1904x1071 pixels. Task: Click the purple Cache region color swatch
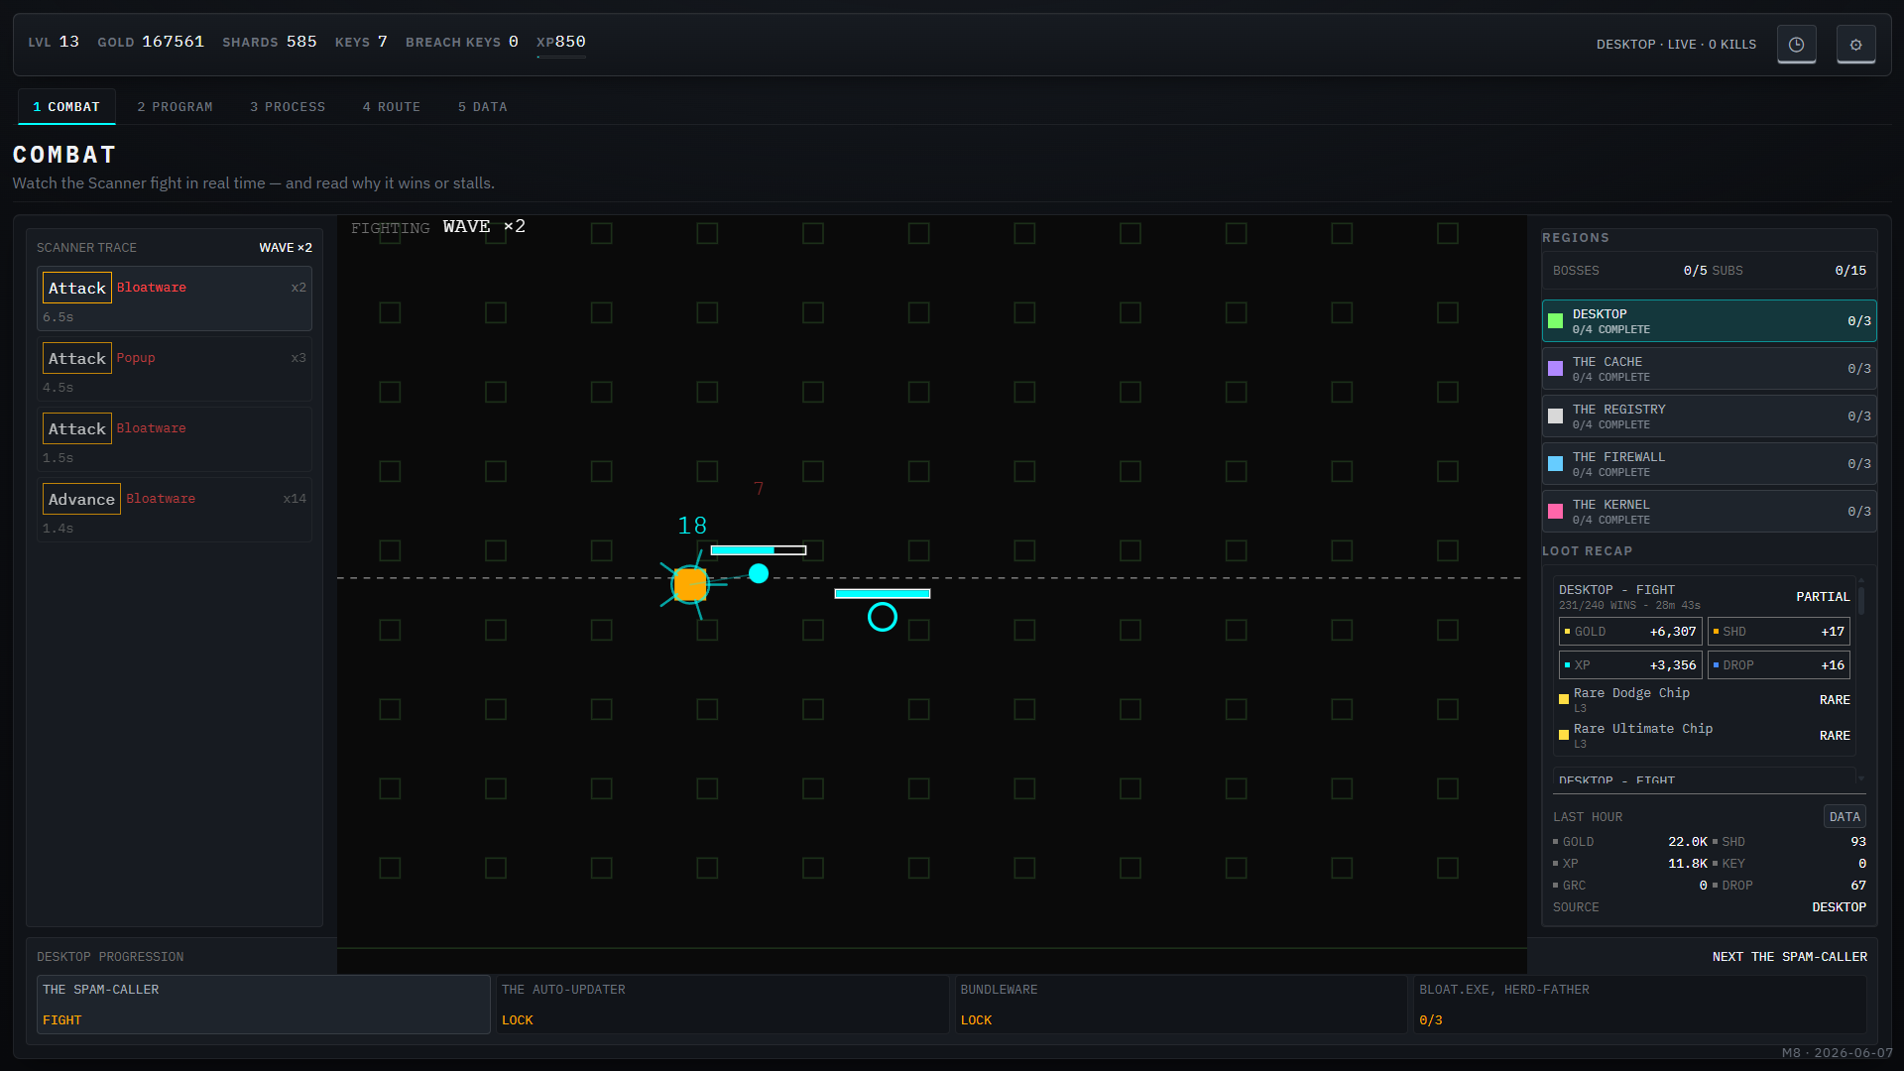1555,369
